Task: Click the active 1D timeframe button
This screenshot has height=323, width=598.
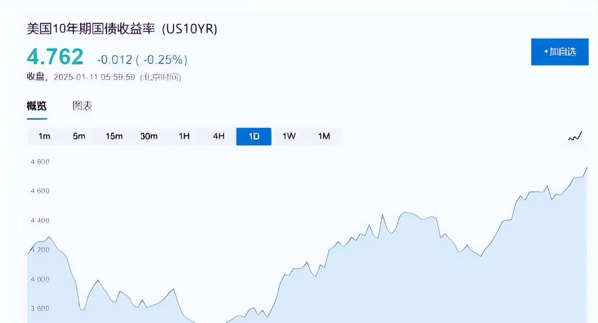Action: (254, 136)
